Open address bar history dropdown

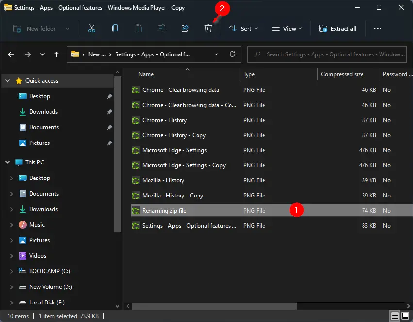tap(216, 54)
